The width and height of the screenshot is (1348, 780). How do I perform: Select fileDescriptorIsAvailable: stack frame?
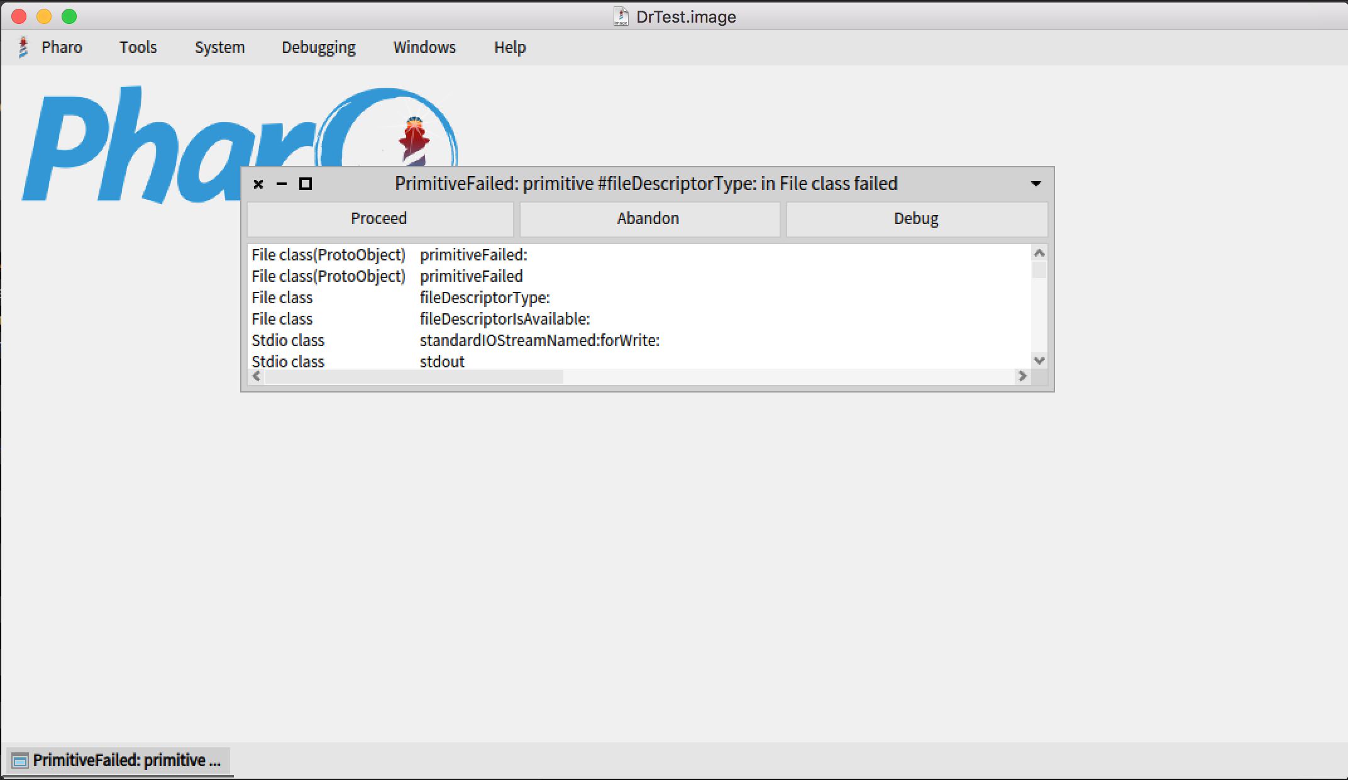(x=639, y=319)
